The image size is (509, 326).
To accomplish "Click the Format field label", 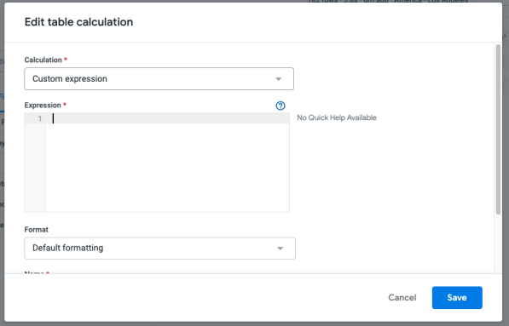I will [x=37, y=230].
